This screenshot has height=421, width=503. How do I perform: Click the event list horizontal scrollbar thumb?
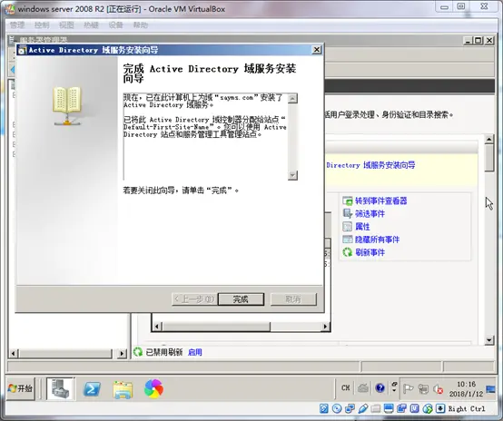click(x=216, y=327)
